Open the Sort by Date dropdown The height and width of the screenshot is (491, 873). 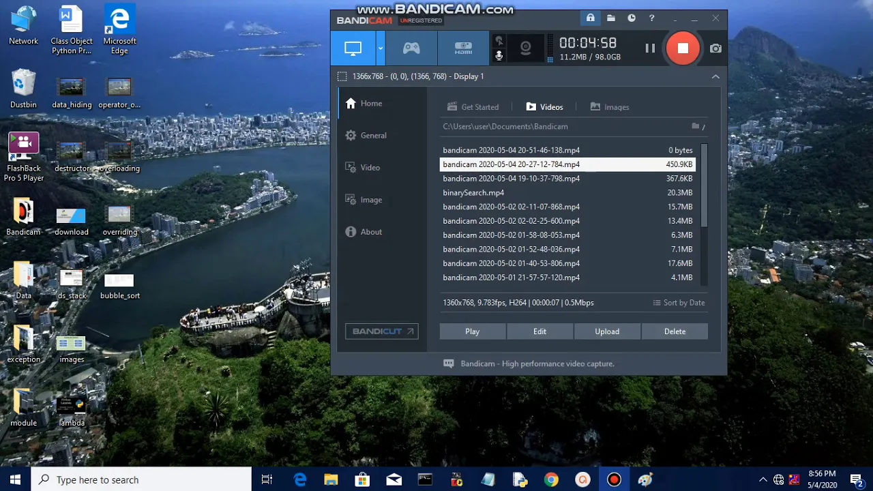click(x=679, y=303)
